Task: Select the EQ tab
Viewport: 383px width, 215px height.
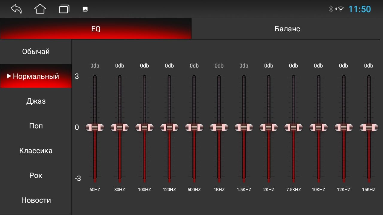Action: [x=96, y=29]
